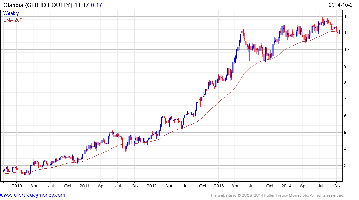The height and width of the screenshot is (200, 359).
Task: Click the price level 10 axis label
Action: (346, 50)
